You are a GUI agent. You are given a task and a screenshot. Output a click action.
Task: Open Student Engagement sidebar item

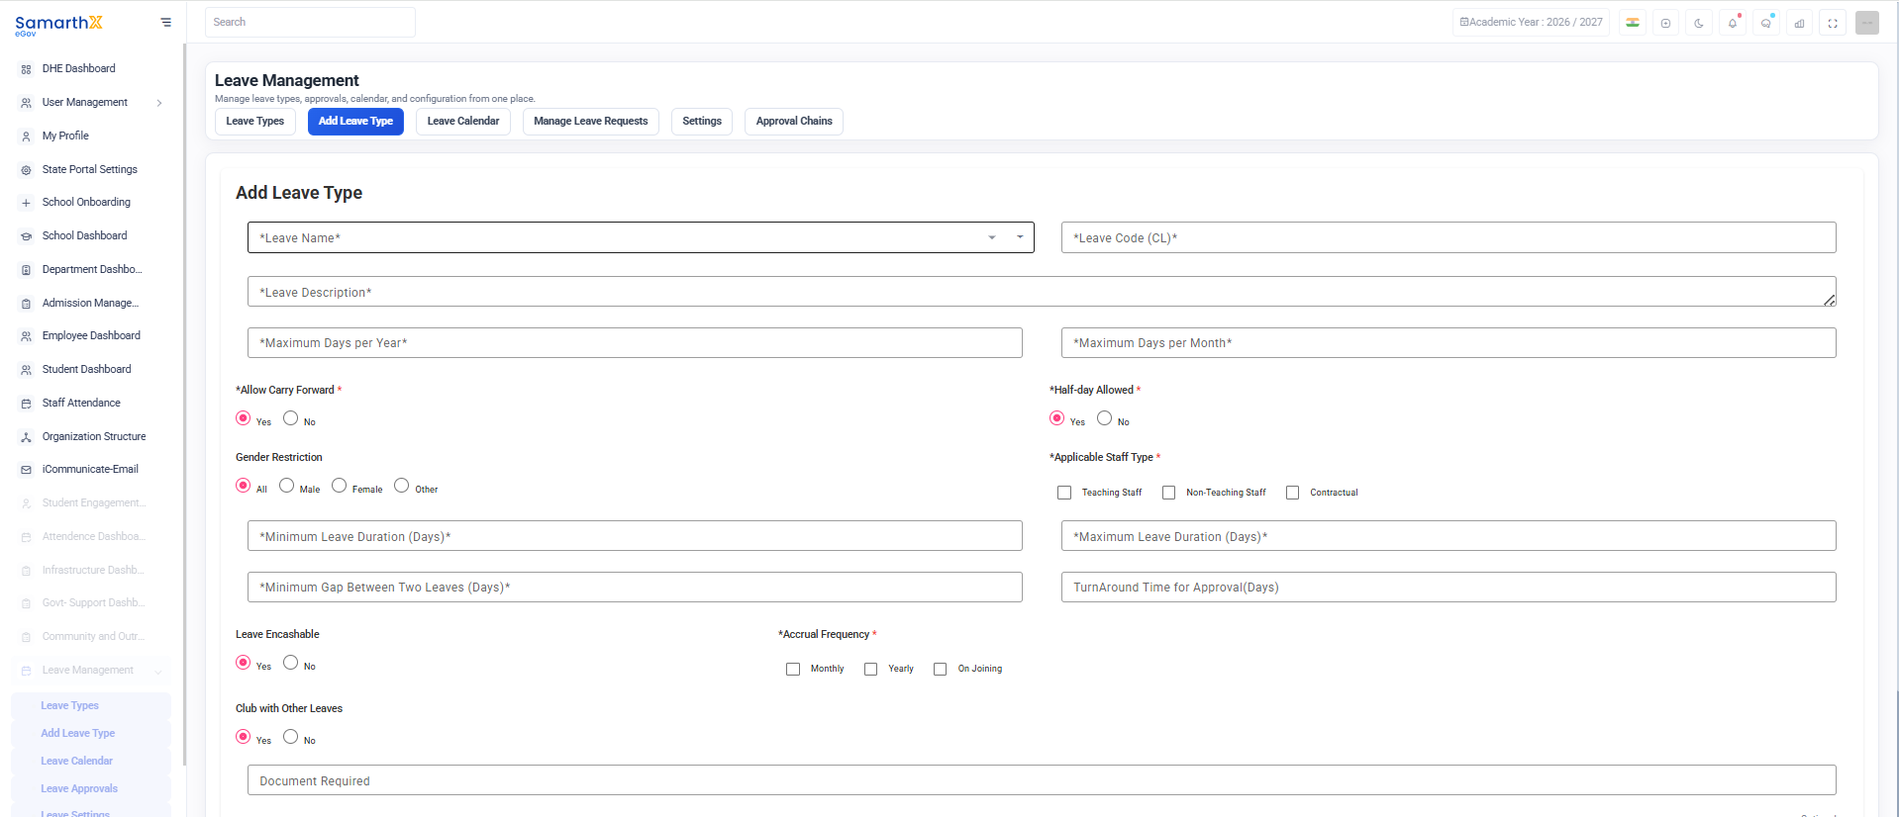coord(91,503)
